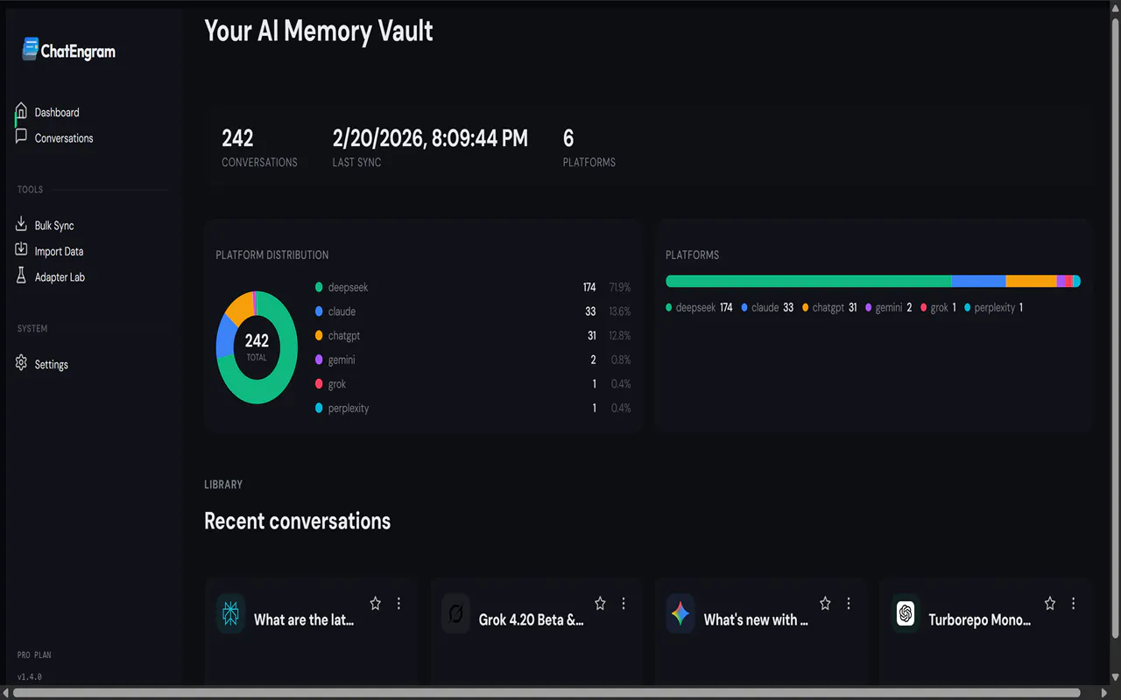Screen dimensions: 1121x700
Task: Go to the Conversations page
Action: point(64,138)
